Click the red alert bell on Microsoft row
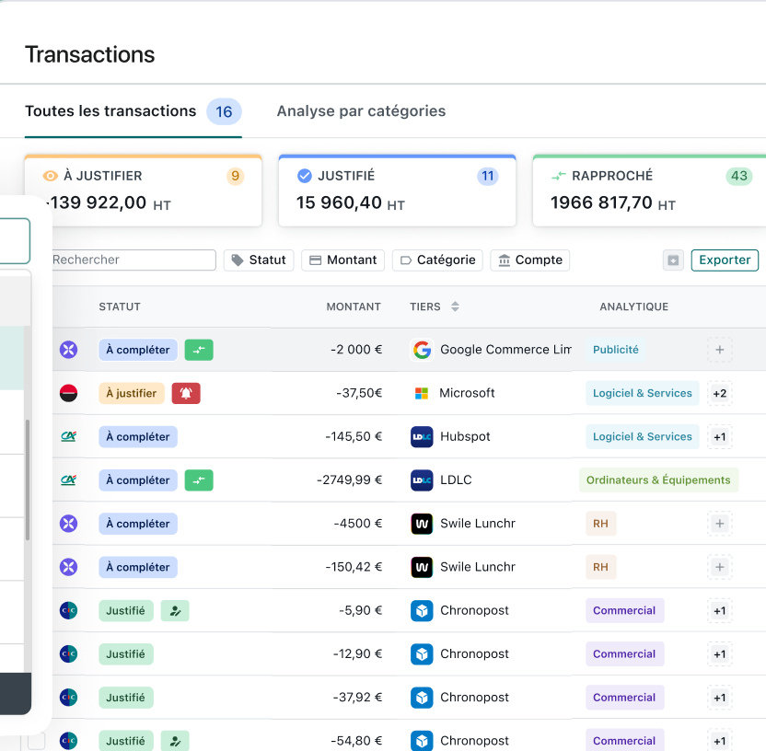This screenshot has width=766, height=751. point(186,393)
